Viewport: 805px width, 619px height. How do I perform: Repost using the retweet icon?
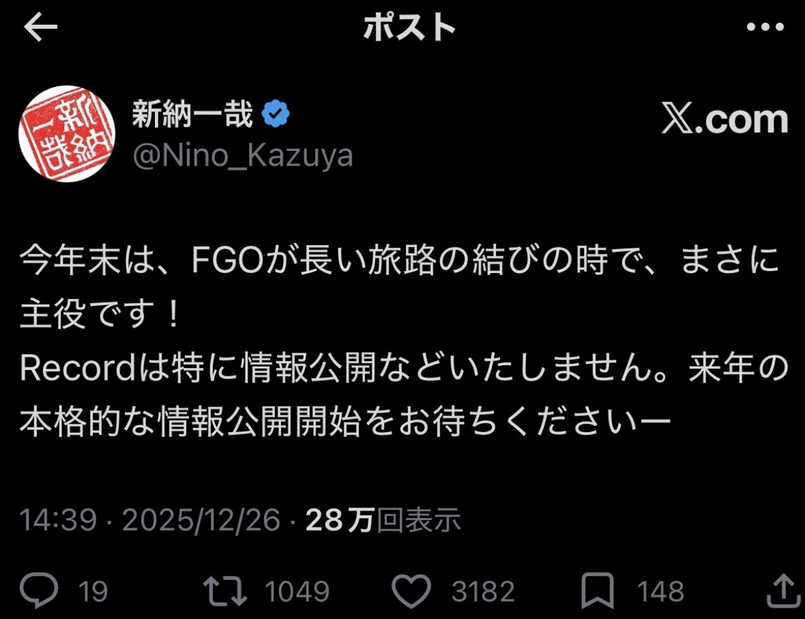(226, 591)
